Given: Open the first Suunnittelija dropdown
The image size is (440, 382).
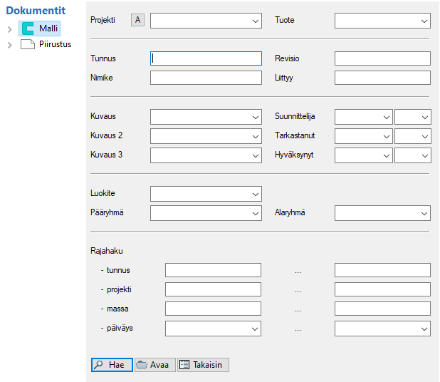Looking at the screenshot, I should coord(385,117).
